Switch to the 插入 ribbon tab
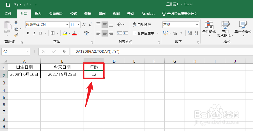The image size is (253, 131). 38,14
